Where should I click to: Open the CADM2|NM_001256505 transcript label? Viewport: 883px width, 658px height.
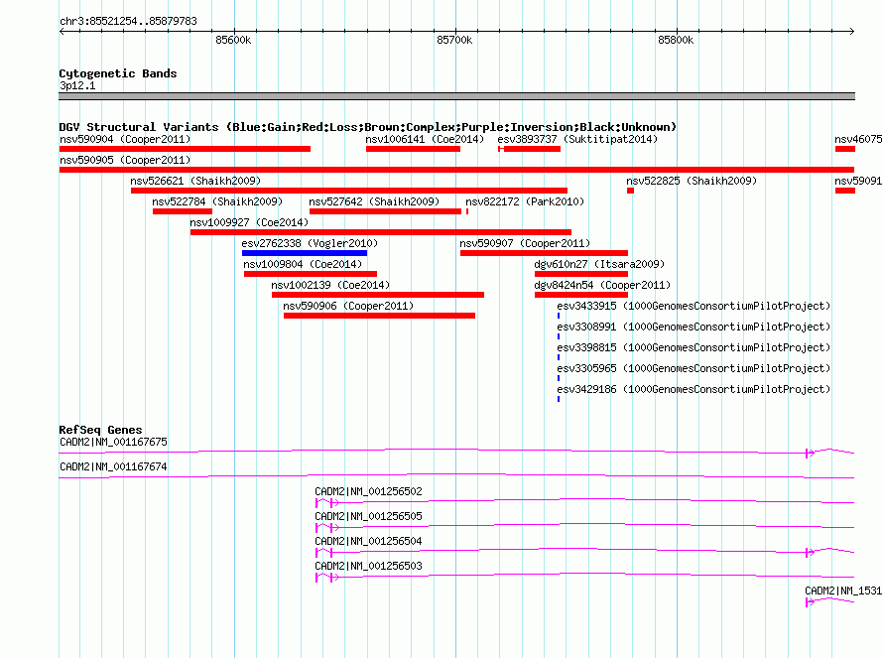(368, 516)
